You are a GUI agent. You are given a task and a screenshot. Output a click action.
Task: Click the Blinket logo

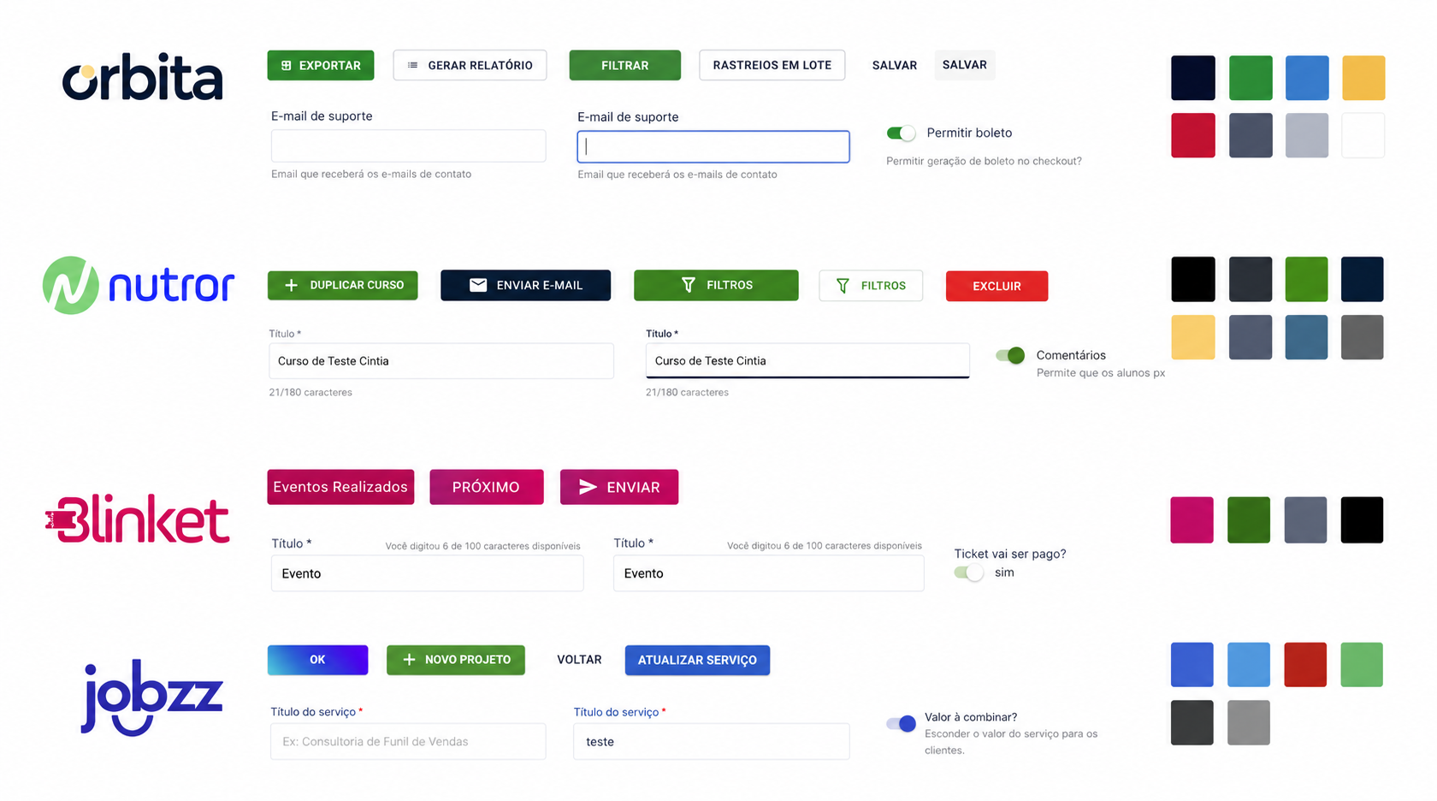point(138,519)
